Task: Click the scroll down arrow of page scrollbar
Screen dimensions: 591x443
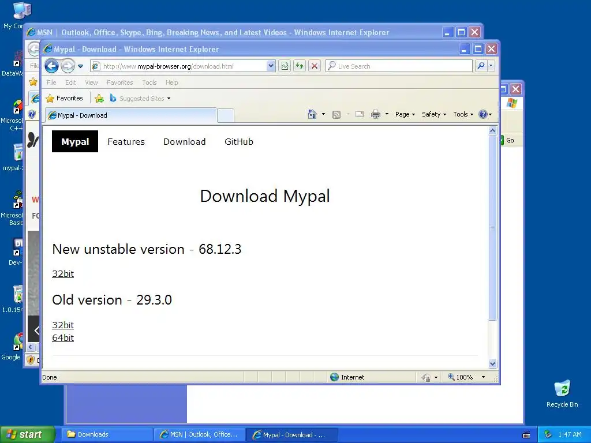Action: tap(492, 363)
